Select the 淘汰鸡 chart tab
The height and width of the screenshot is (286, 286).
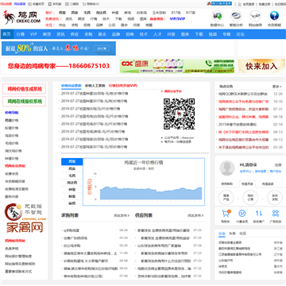point(72,183)
